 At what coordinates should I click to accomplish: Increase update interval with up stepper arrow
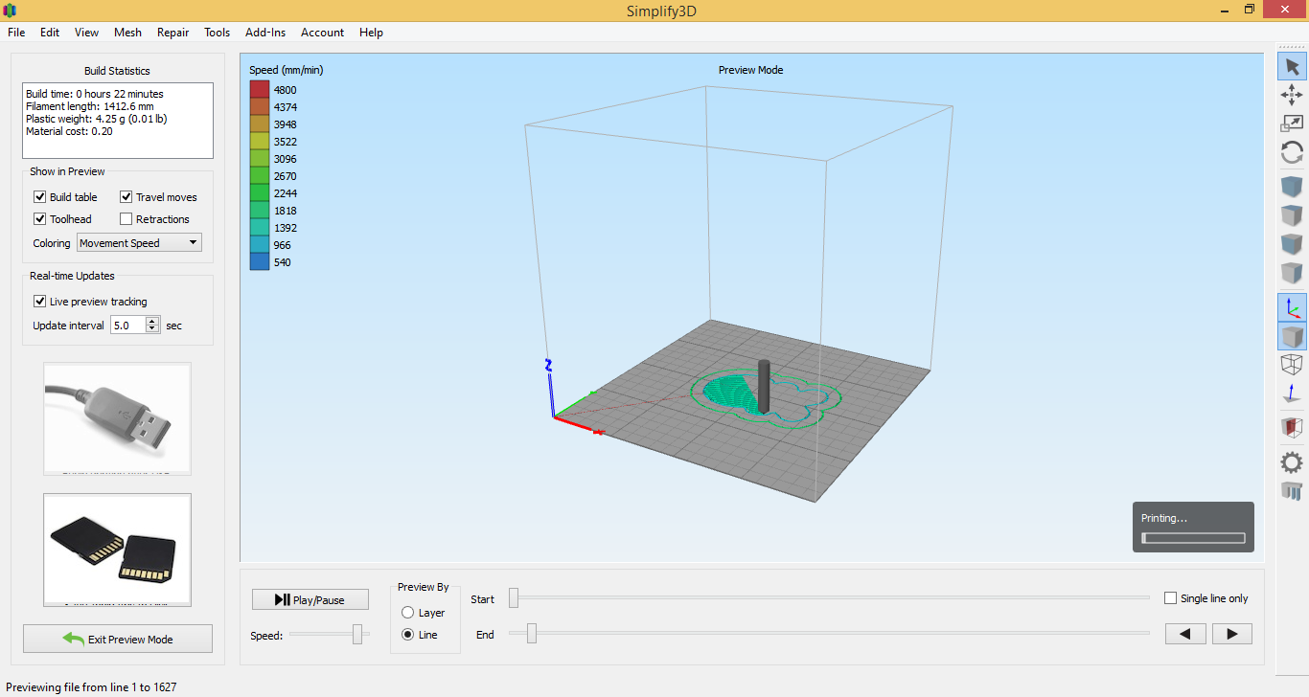tap(152, 321)
